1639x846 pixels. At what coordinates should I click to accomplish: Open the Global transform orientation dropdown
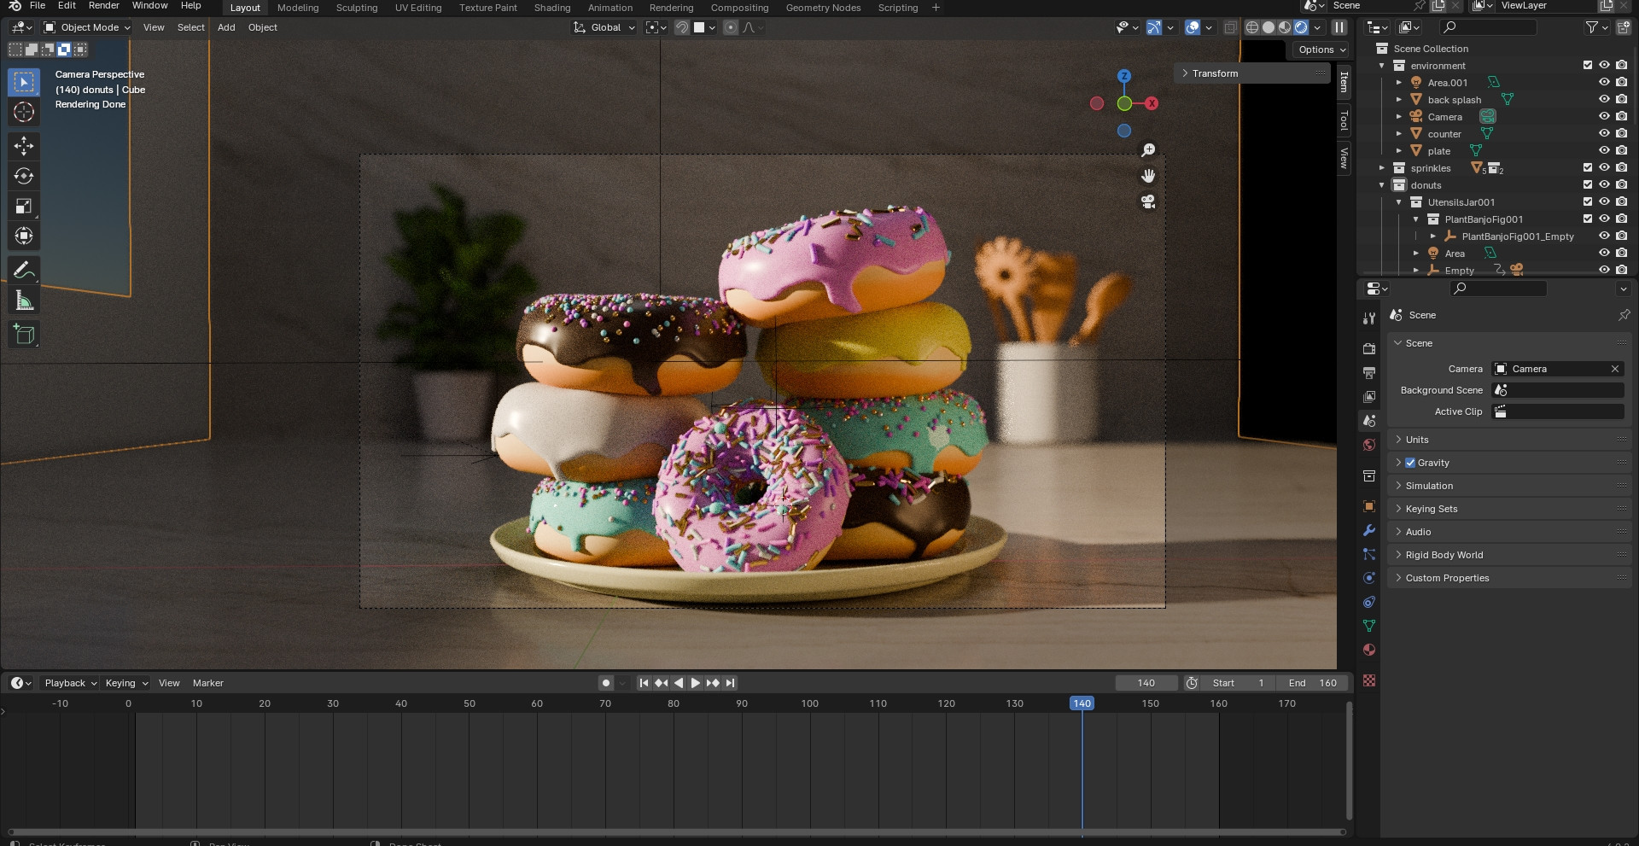pos(604,27)
